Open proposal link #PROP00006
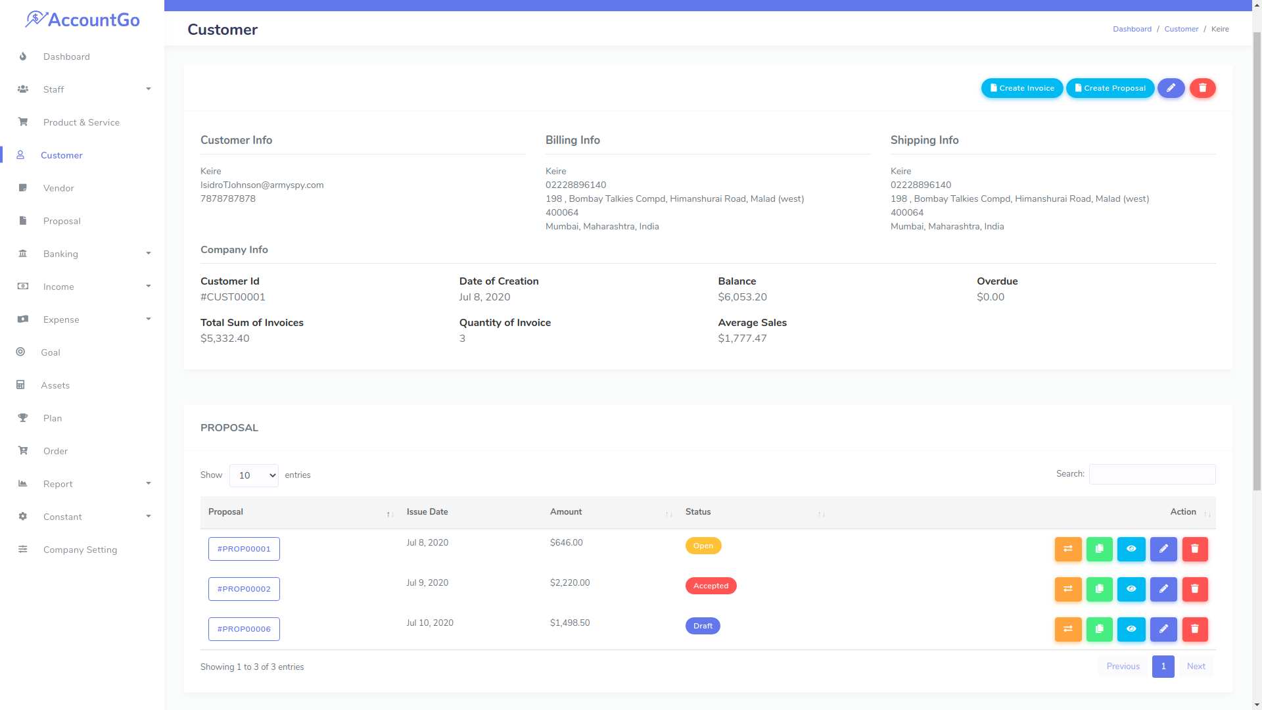Image resolution: width=1262 pixels, height=710 pixels. [244, 629]
